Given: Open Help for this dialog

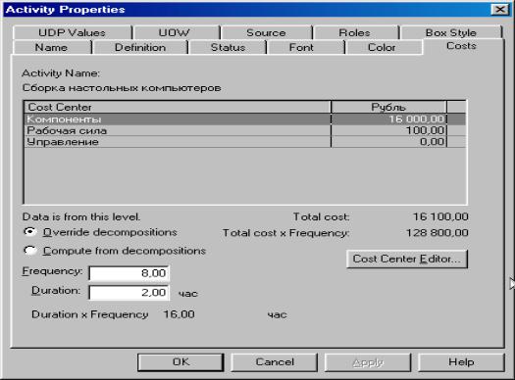Looking at the screenshot, I should [x=461, y=362].
